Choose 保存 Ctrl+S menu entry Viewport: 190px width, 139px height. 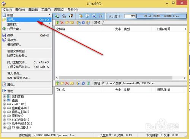pos(27,35)
